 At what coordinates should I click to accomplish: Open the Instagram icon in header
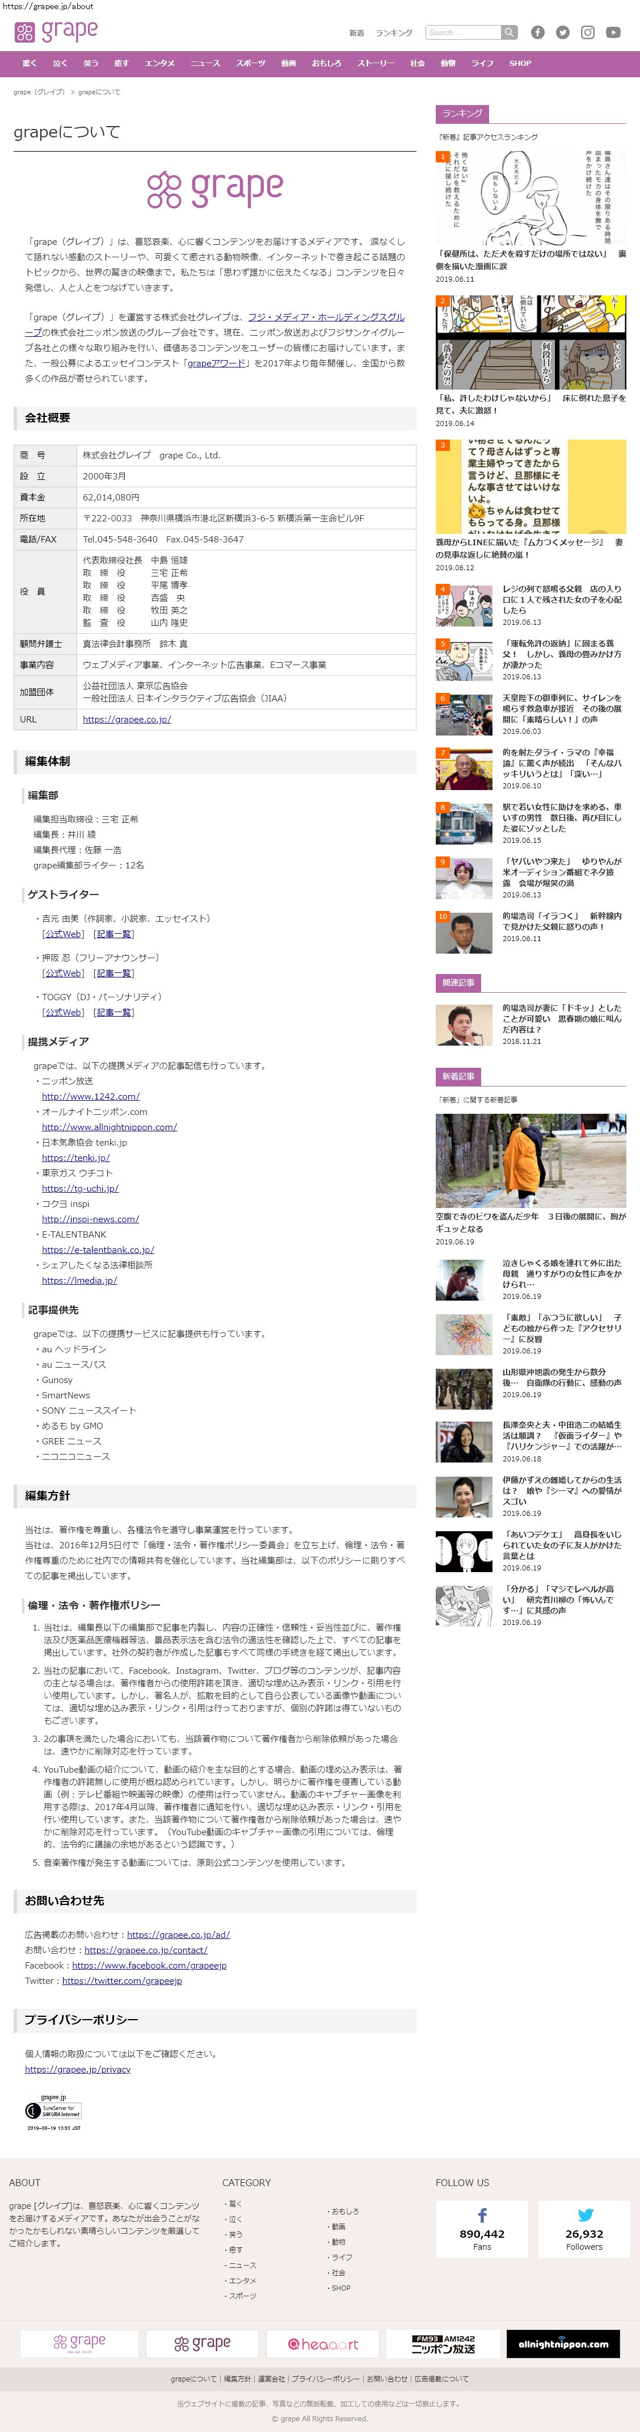coord(587,32)
